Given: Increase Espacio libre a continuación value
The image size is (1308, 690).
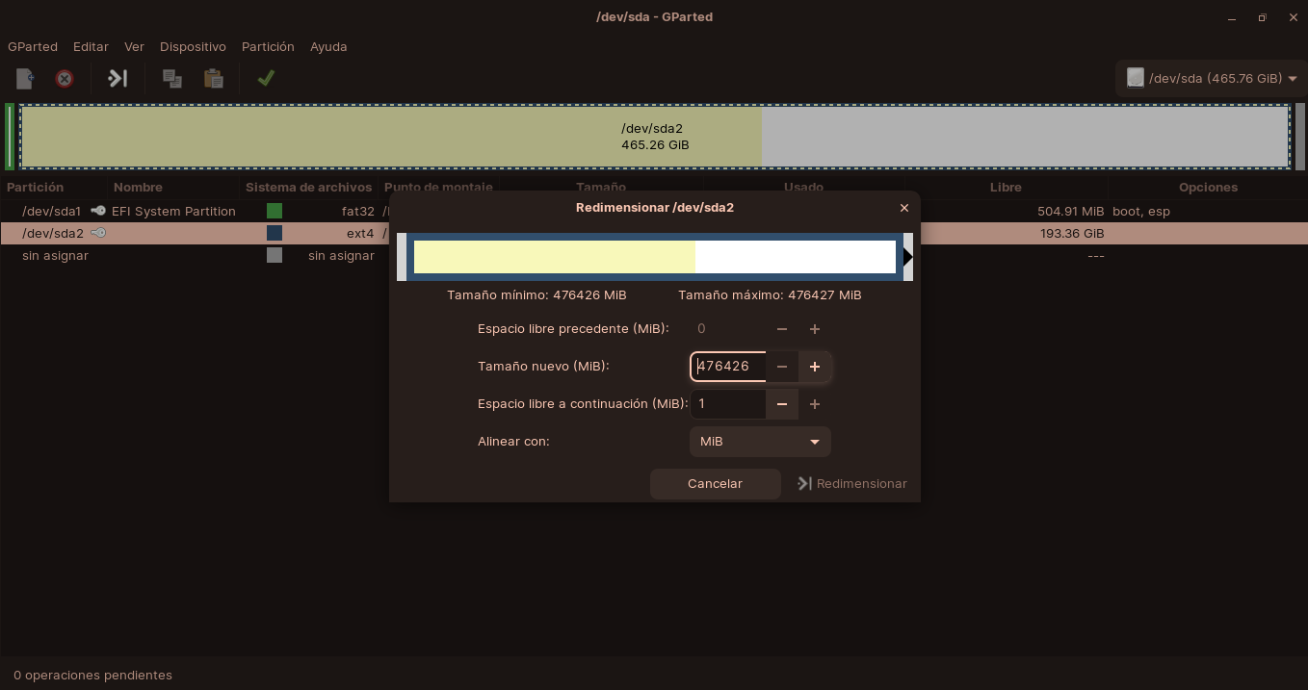Looking at the screenshot, I should point(815,404).
